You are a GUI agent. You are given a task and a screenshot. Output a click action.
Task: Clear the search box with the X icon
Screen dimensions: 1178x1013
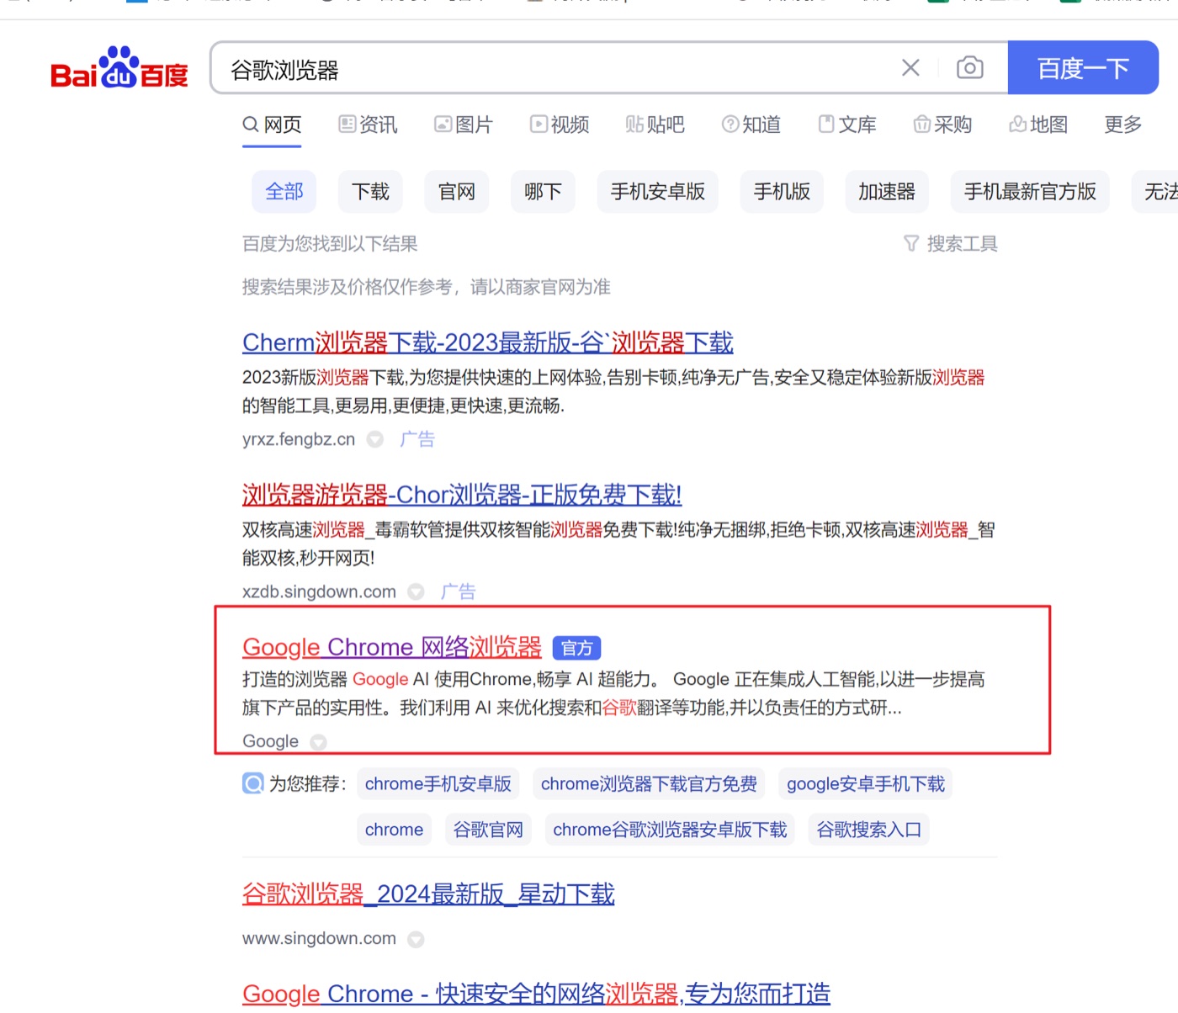tap(910, 68)
